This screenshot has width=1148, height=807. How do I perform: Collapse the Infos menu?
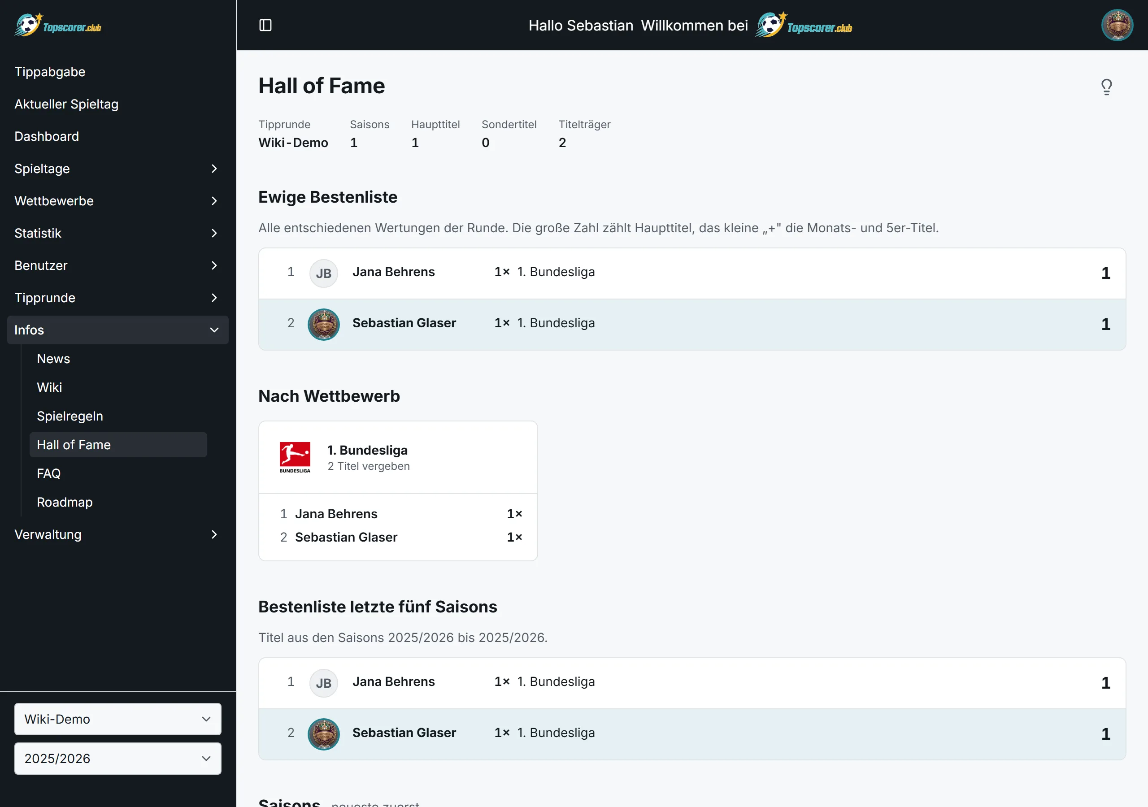[117, 330]
